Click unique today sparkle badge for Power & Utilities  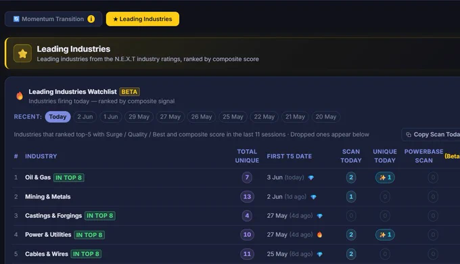(x=385, y=235)
